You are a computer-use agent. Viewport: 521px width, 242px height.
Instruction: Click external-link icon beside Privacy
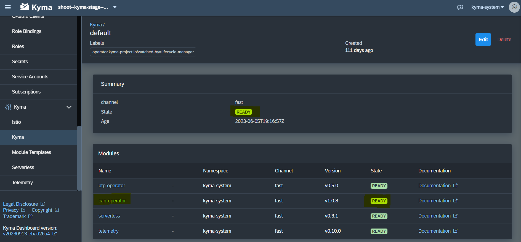pos(23,210)
